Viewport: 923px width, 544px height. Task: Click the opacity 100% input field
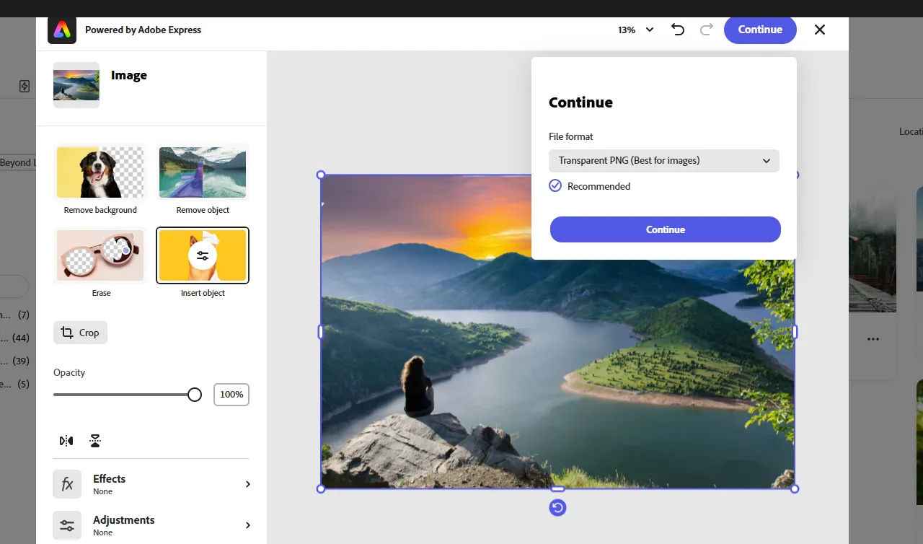coord(231,395)
